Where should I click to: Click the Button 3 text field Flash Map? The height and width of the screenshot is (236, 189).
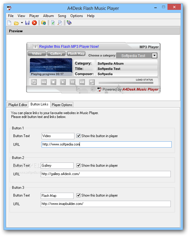point(57,196)
